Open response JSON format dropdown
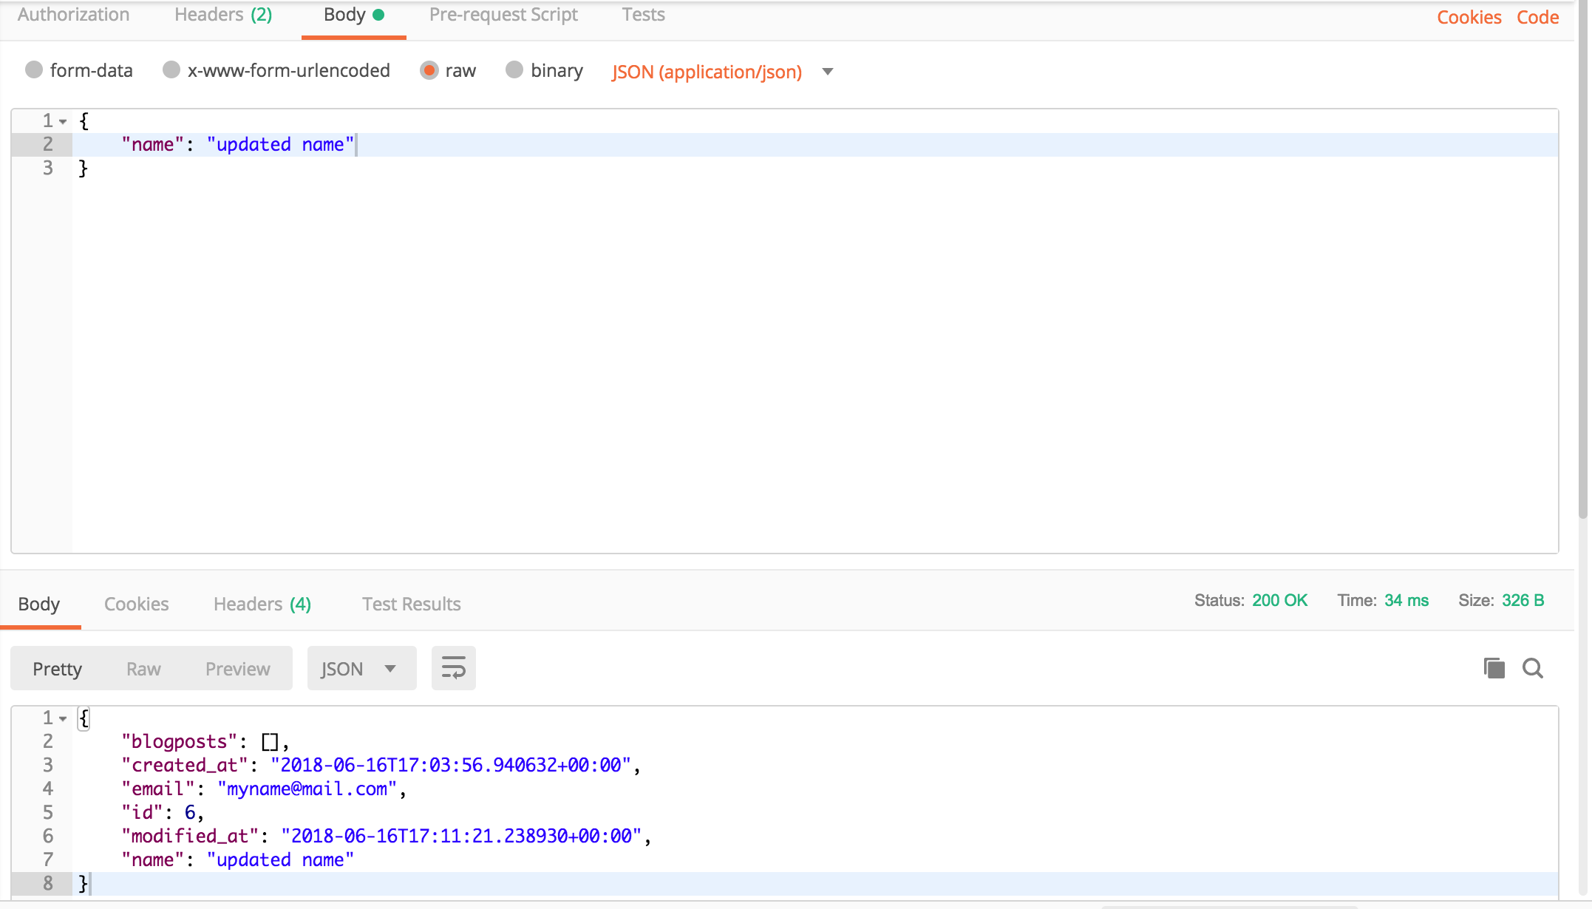Image resolution: width=1592 pixels, height=909 pixels. 361,668
